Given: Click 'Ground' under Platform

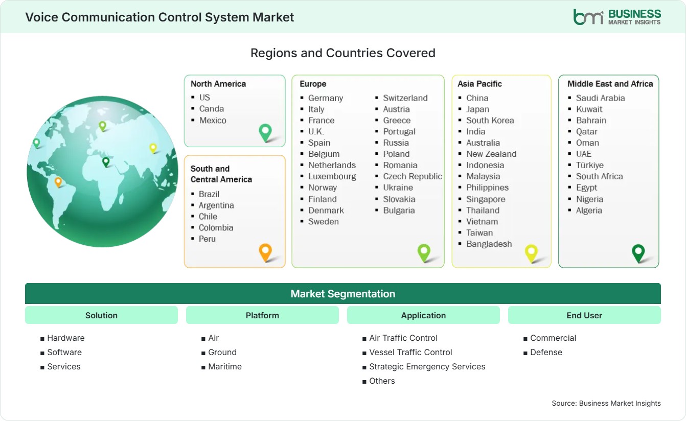Looking at the screenshot, I should point(222,353).
